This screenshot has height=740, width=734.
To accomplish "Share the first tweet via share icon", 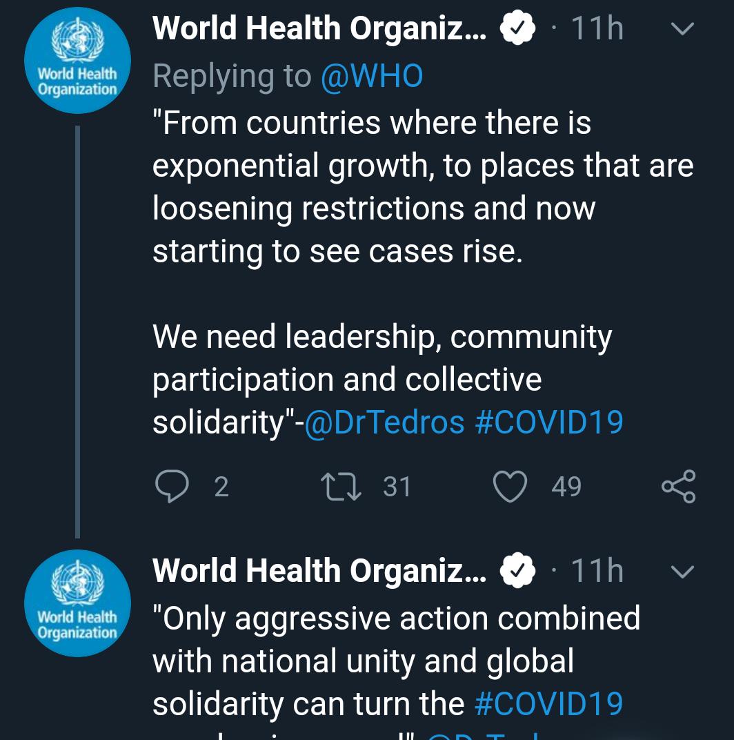I will tap(679, 487).
